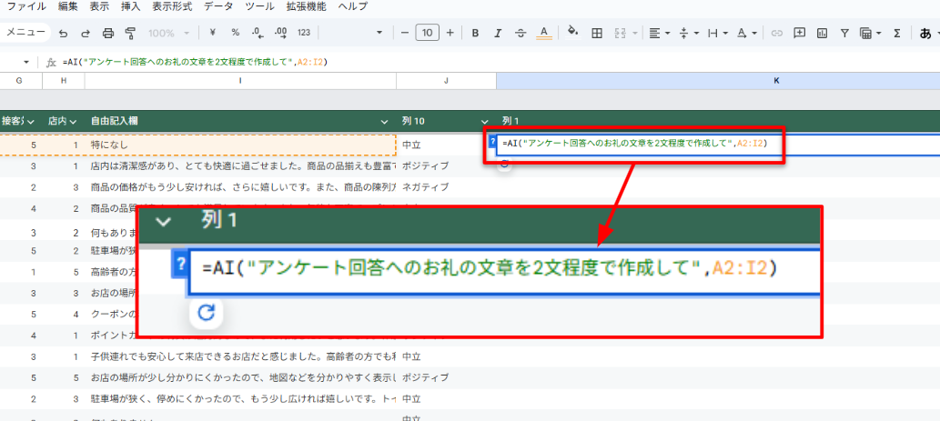The height and width of the screenshot is (421, 940).
Task: Open the font family dropdown
Action: [379, 33]
